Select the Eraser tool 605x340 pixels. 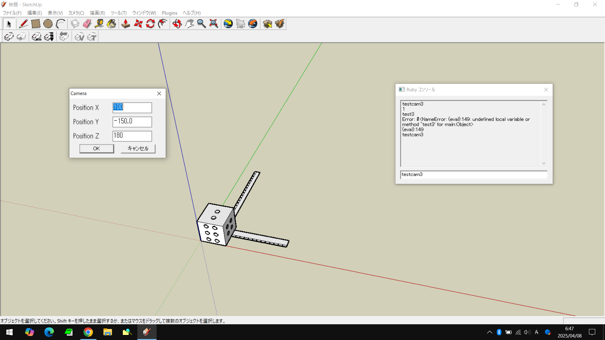pyautogui.click(x=87, y=24)
